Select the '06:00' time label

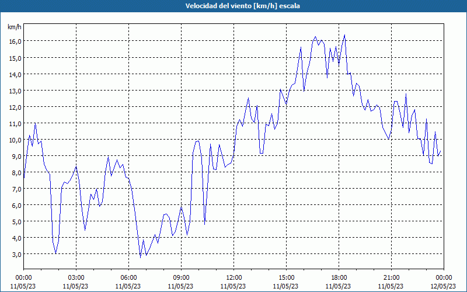point(128,278)
